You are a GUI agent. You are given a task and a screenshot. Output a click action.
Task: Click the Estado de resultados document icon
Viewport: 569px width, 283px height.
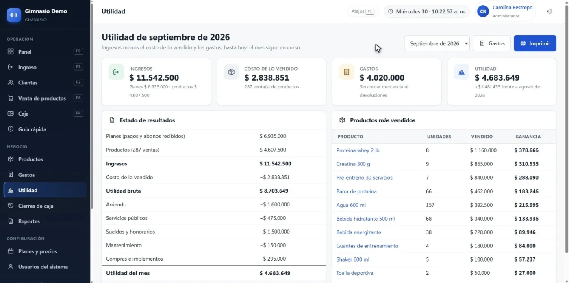point(112,120)
